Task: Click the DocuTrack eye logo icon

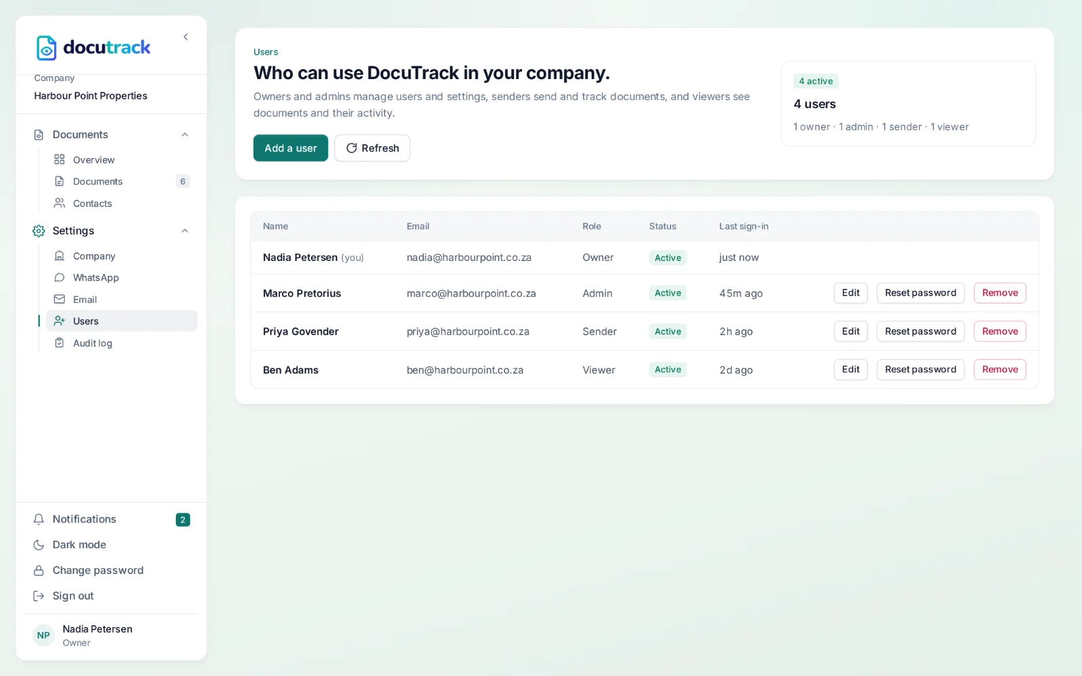Action: [46, 48]
